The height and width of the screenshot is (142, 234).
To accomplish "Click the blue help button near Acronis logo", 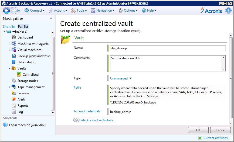I will click(x=228, y=11).
